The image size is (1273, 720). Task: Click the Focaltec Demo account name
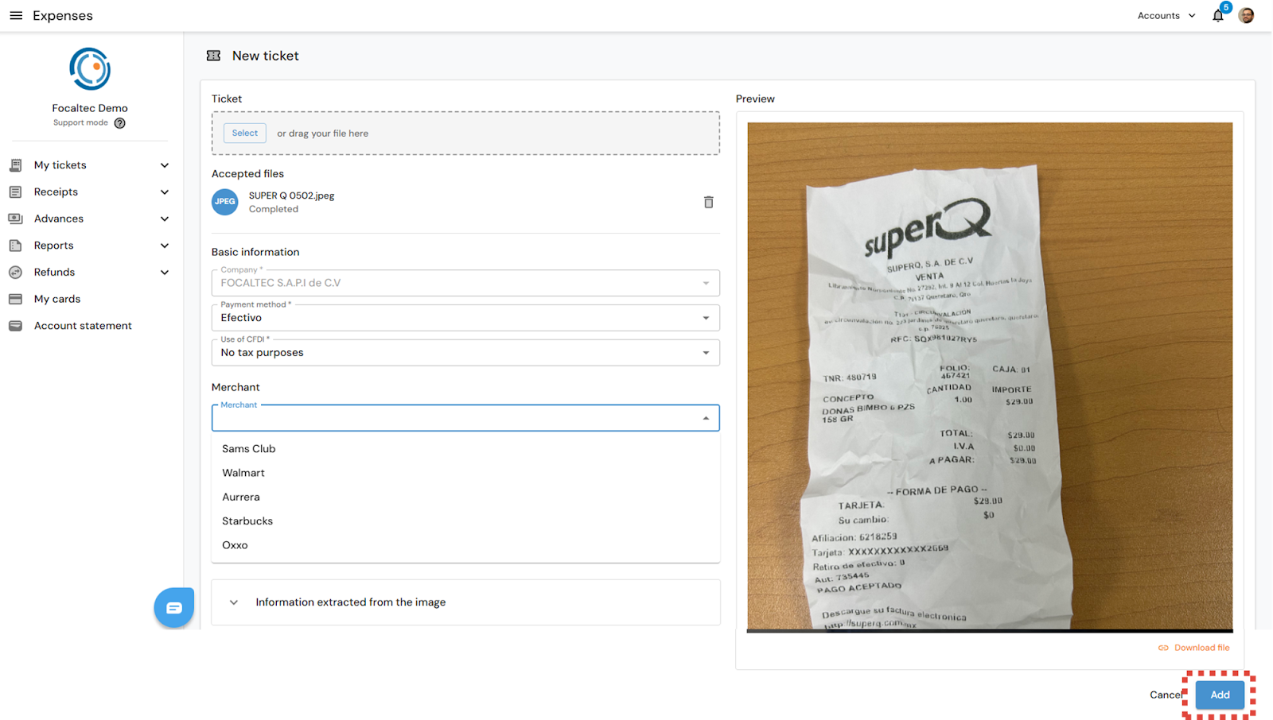[90, 108]
